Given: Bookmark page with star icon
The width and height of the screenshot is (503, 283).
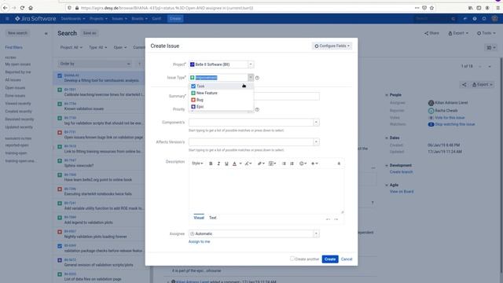Looking at the screenshot, I should tap(431, 8).
